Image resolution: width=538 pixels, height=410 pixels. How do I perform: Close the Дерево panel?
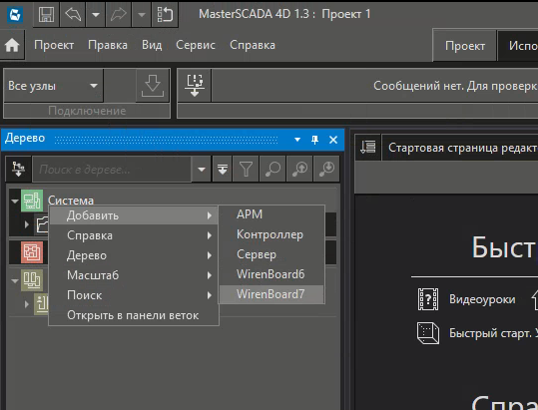[x=333, y=140]
